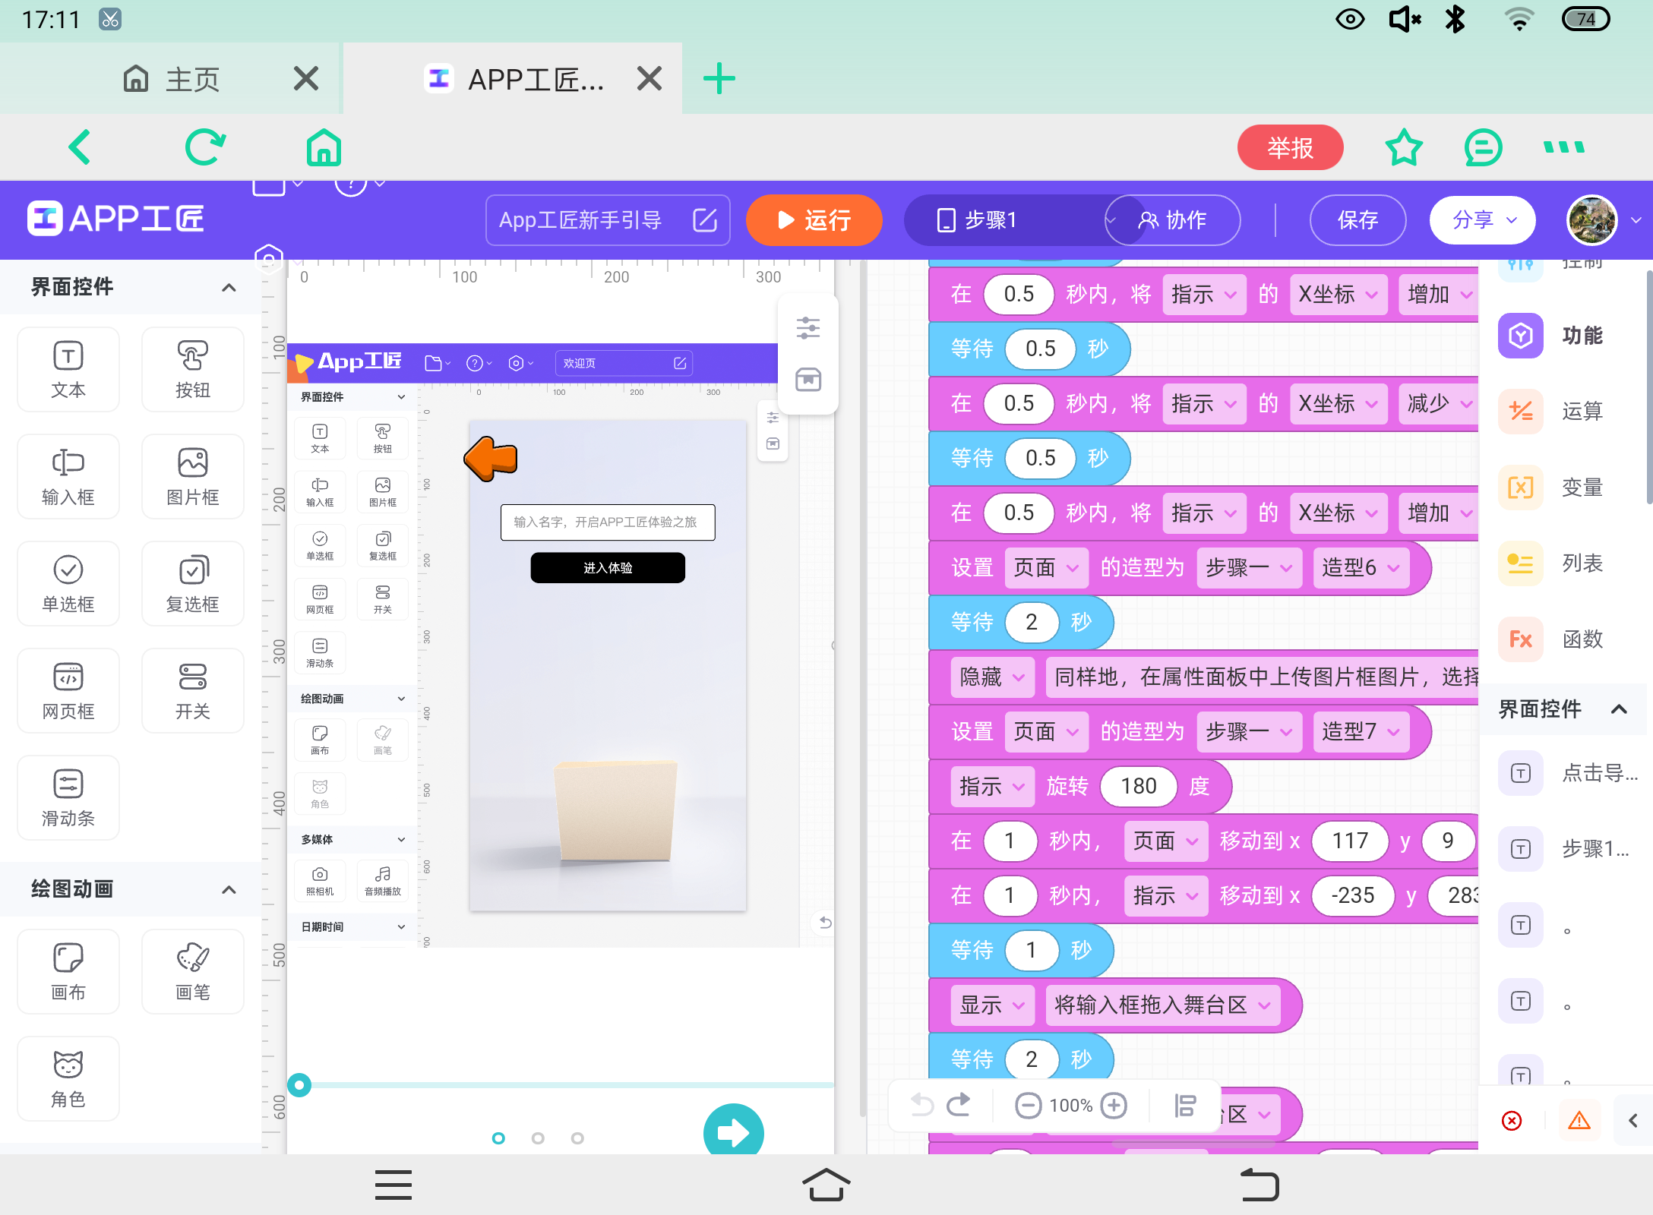Select the 画笔 pen widget
The image size is (1653, 1215).
coord(193,972)
